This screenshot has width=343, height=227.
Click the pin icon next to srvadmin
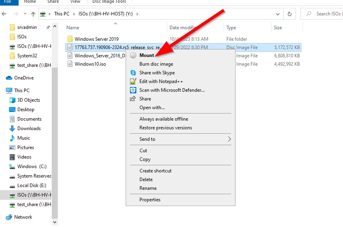tap(48, 27)
